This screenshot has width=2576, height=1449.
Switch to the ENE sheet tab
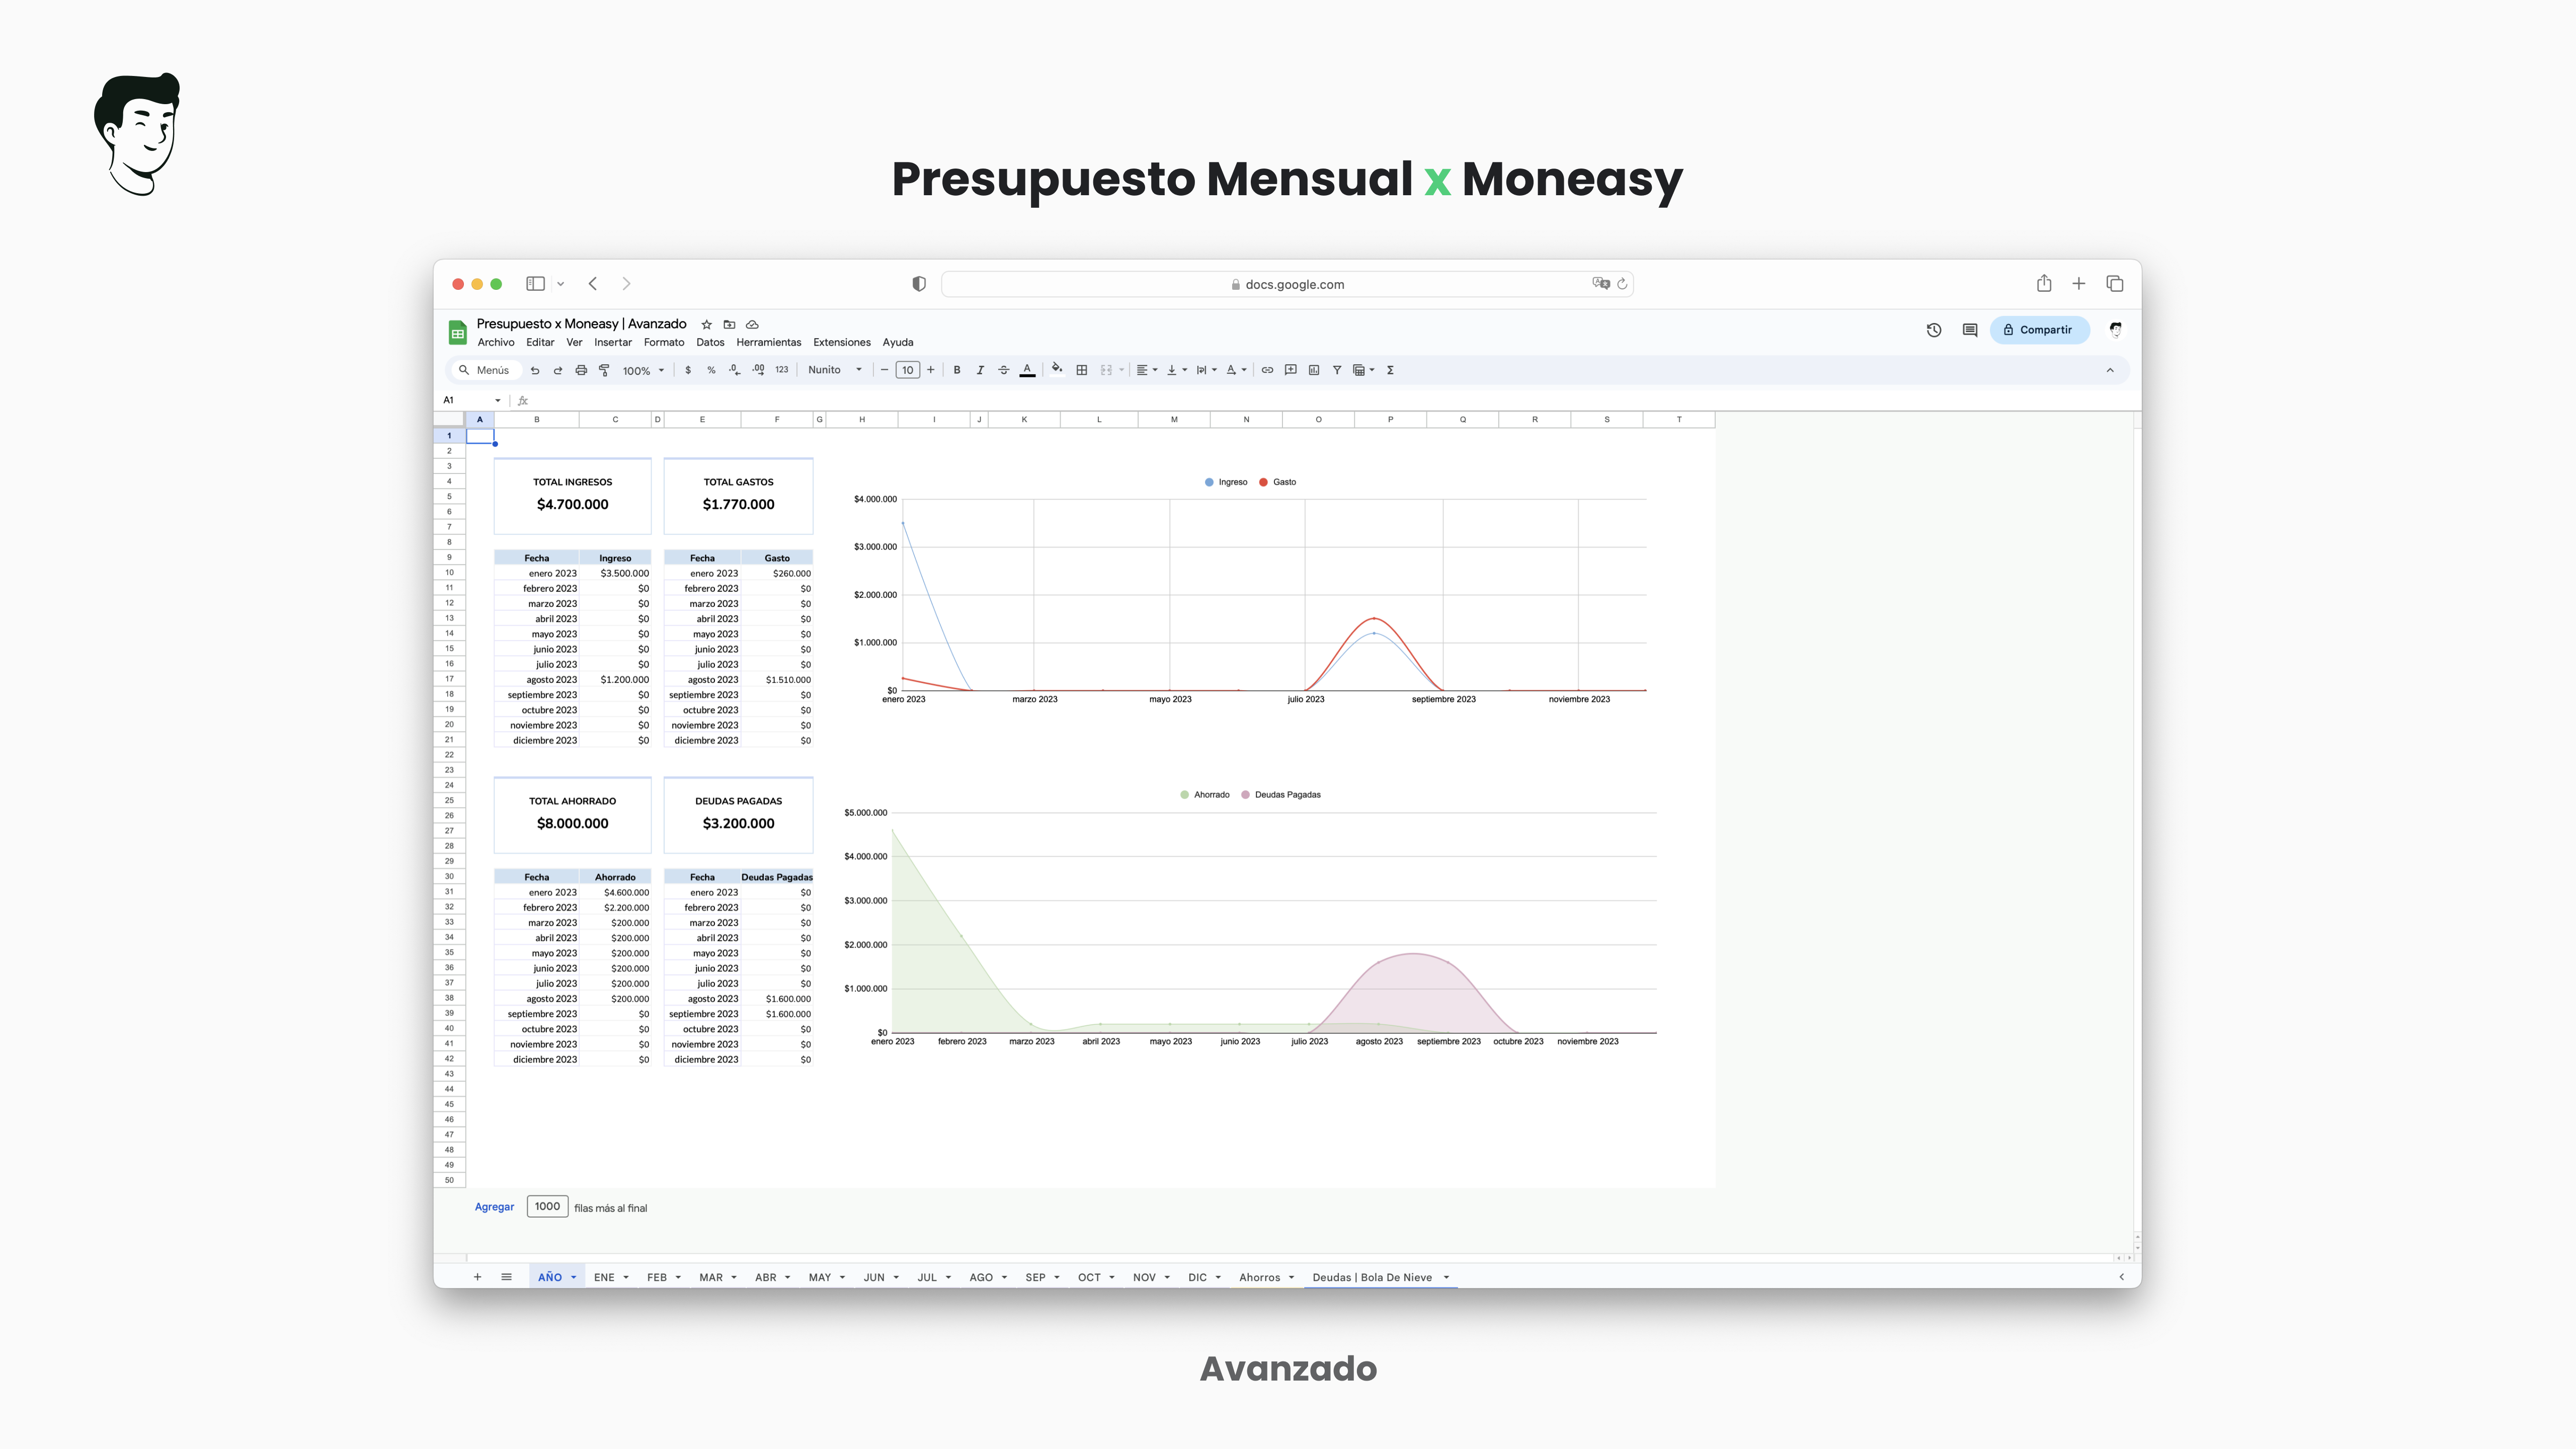pos(604,1277)
